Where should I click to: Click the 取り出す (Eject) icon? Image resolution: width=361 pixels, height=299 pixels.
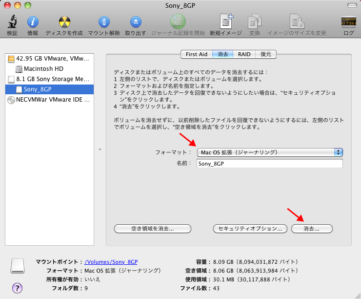pyautogui.click(x=136, y=22)
